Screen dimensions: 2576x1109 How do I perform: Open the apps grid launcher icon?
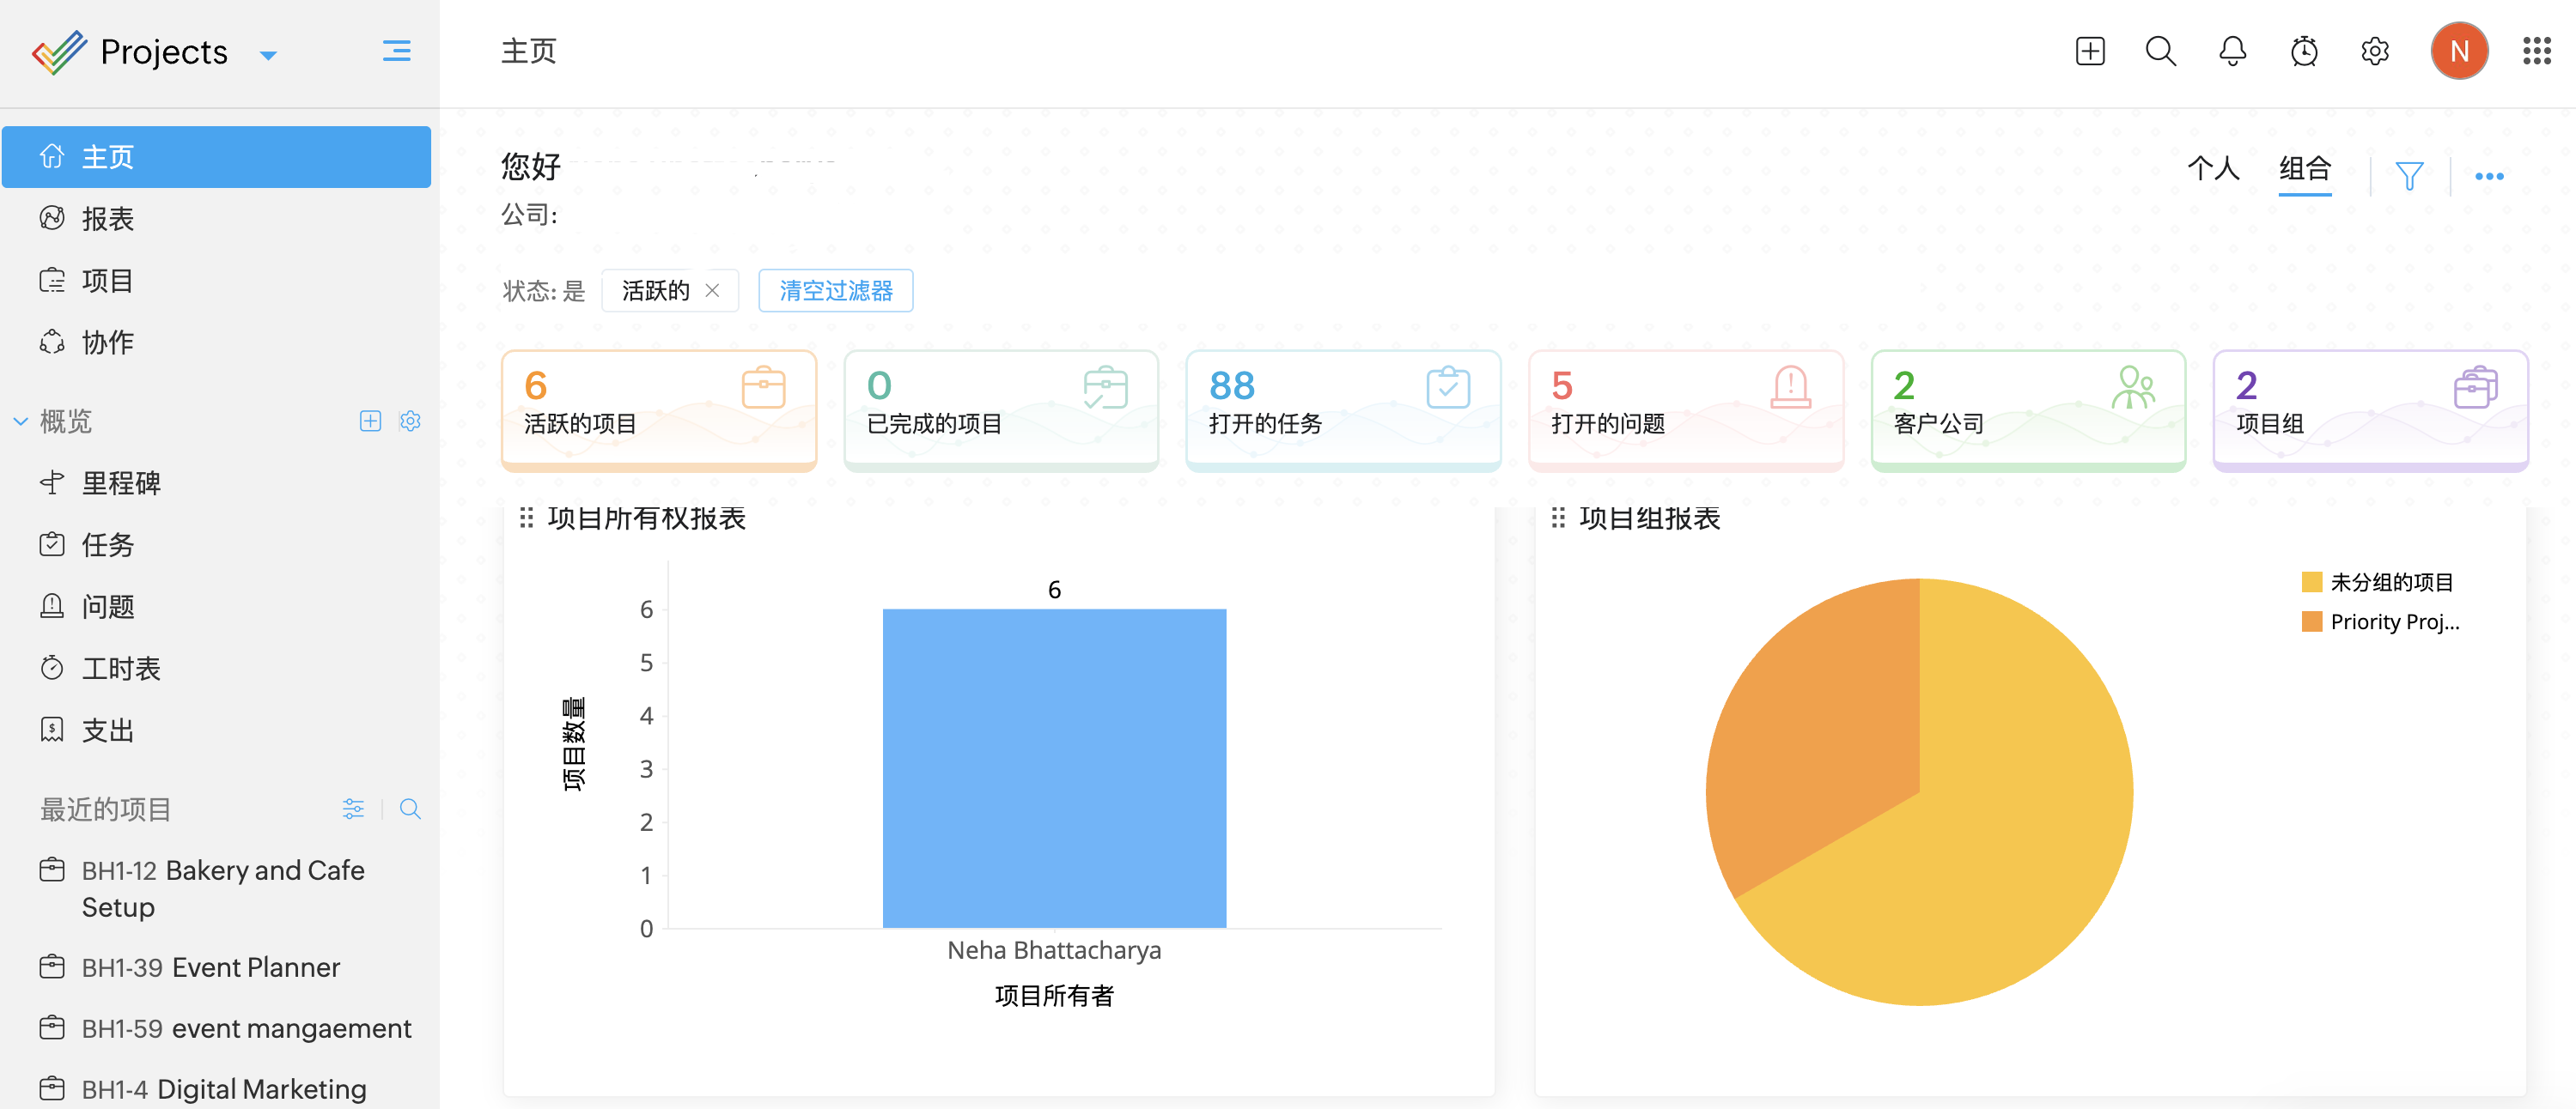click(x=2536, y=51)
